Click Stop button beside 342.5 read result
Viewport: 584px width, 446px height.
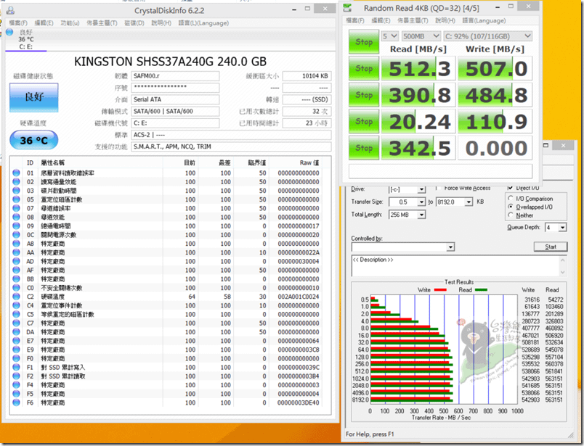pyautogui.click(x=364, y=148)
